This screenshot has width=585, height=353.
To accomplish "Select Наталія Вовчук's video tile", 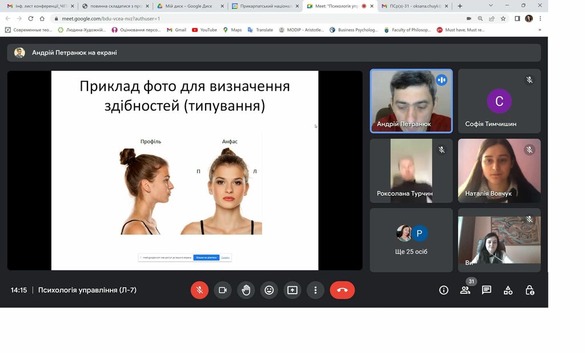I will pyautogui.click(x=499, y=171).
